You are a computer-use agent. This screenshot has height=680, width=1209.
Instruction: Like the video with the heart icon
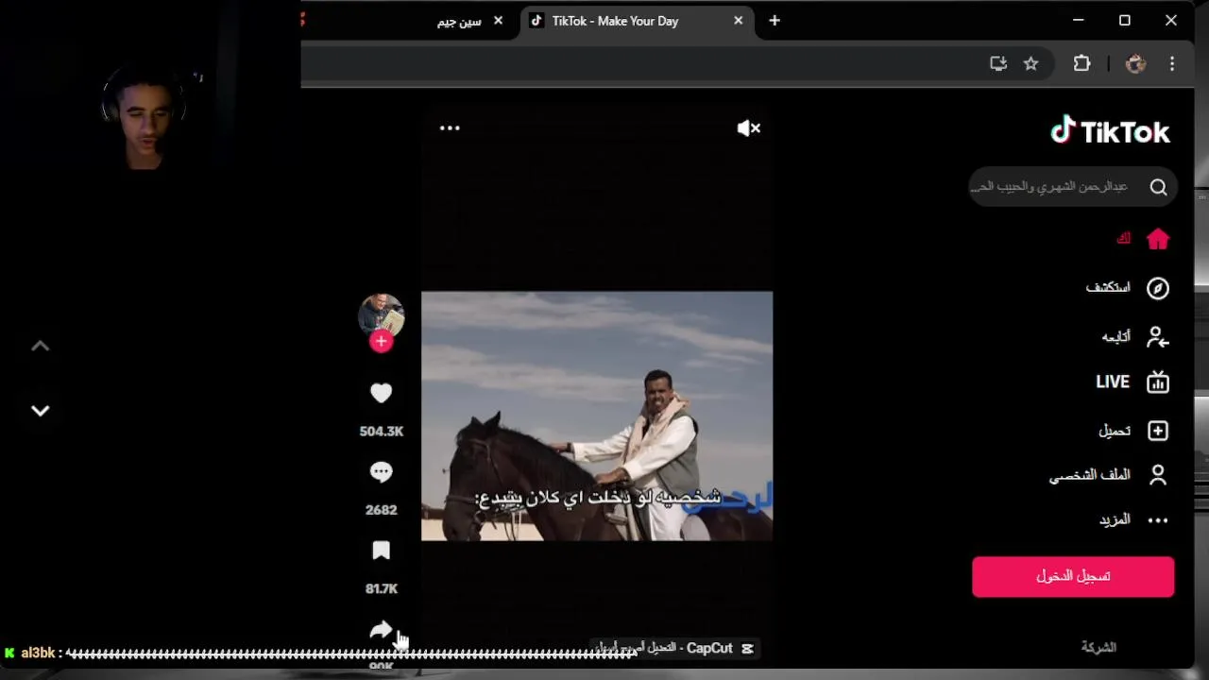(381, 393)
